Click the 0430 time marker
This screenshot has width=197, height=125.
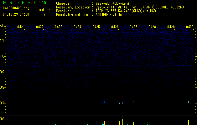tap(190, 27)
